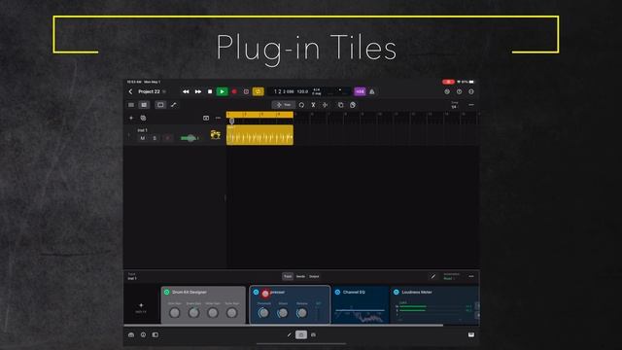Click the Channel EQ curve thumbnail
Image resolution: width=622 pixels, height=350 pixels.
[x=360, y=314]
